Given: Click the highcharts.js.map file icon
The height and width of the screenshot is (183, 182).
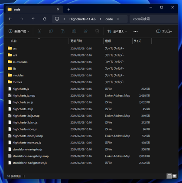Looking at the screenshot, I should pyautogui.click(x=10, y=95).
